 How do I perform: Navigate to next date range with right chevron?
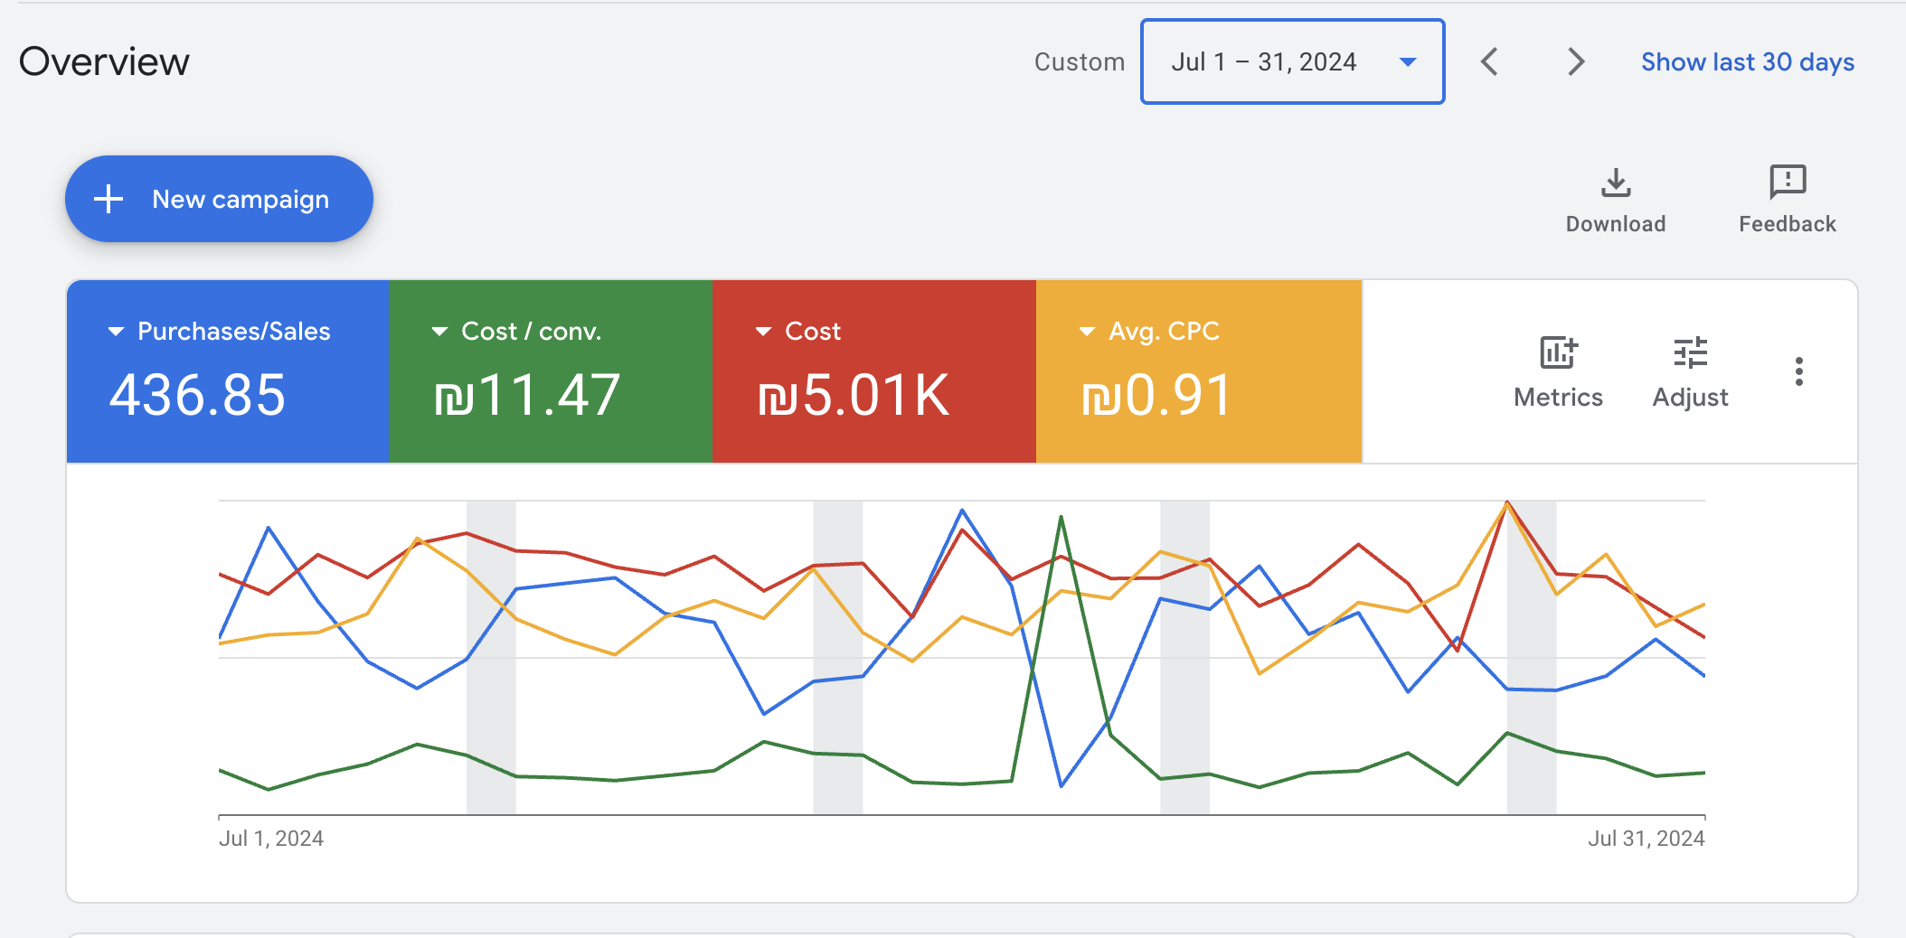pyautogui.click(x=1576, y=61)
